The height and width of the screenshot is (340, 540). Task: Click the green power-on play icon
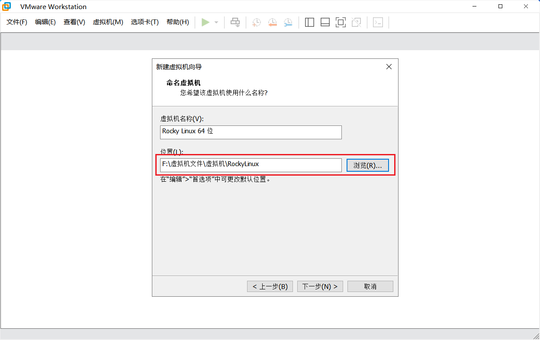click(x=206, y=22)
